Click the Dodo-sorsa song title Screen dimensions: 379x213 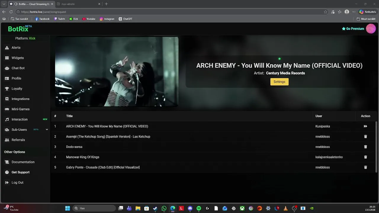(74, 147)
